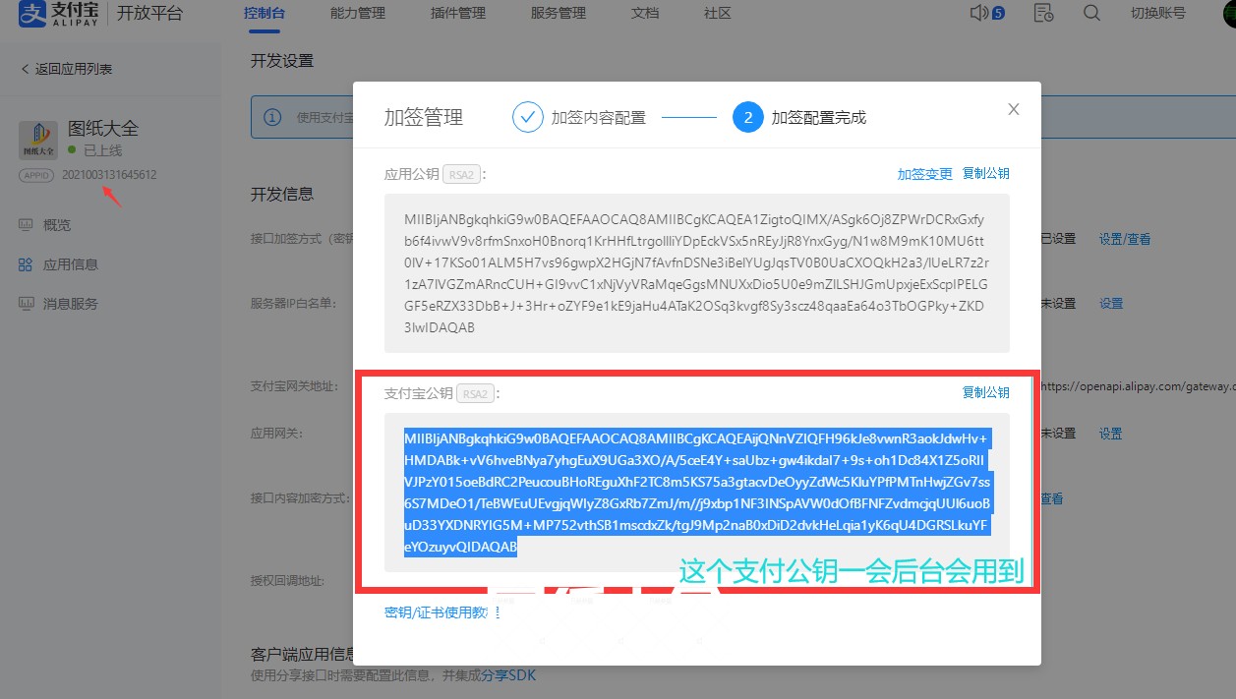Open 插件管理 menu
The image size is (1236, 699).
458,14
